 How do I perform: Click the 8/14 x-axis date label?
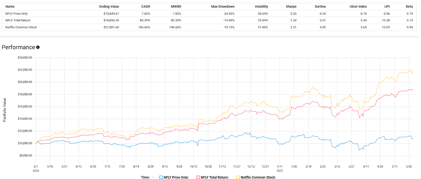click(136, 166)
